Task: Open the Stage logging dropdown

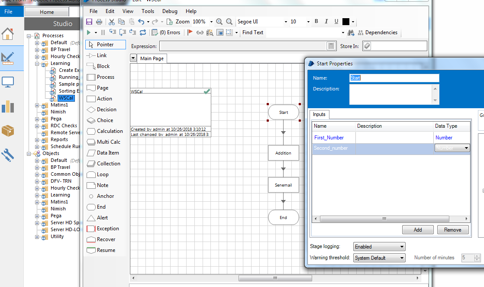Action: [379, 247]
